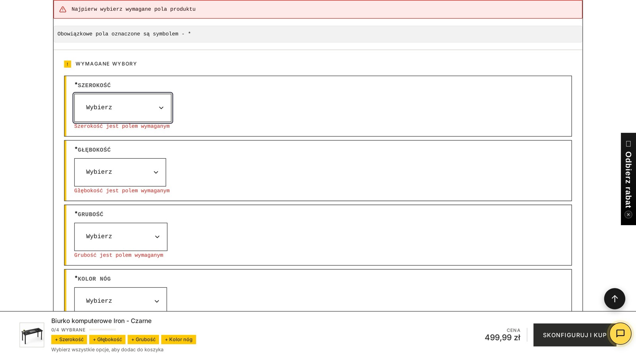The width and height of the screenshot is (636, 358).
Task: Open the Odbierz rabat discount tab
Action: pos(628,180)
